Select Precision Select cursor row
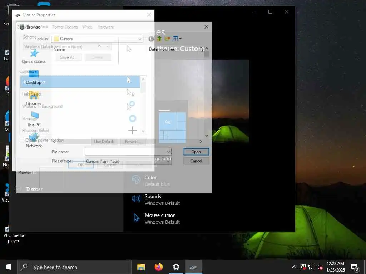The width and height of the screenshot is (366, 274). click(80, 130)
